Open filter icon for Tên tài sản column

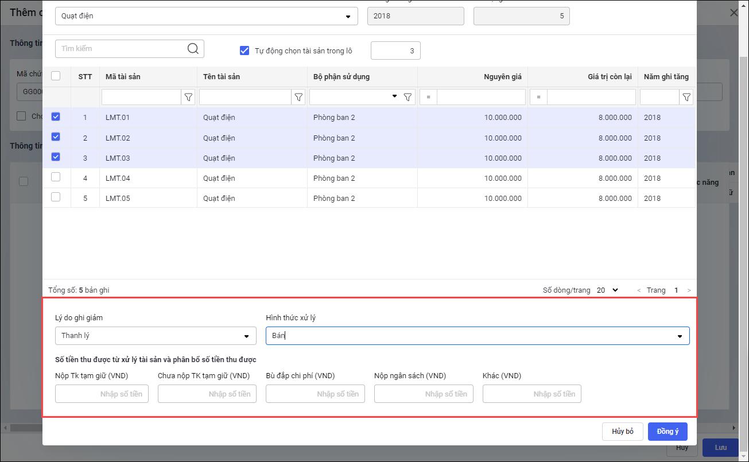(x=298, y=98)
